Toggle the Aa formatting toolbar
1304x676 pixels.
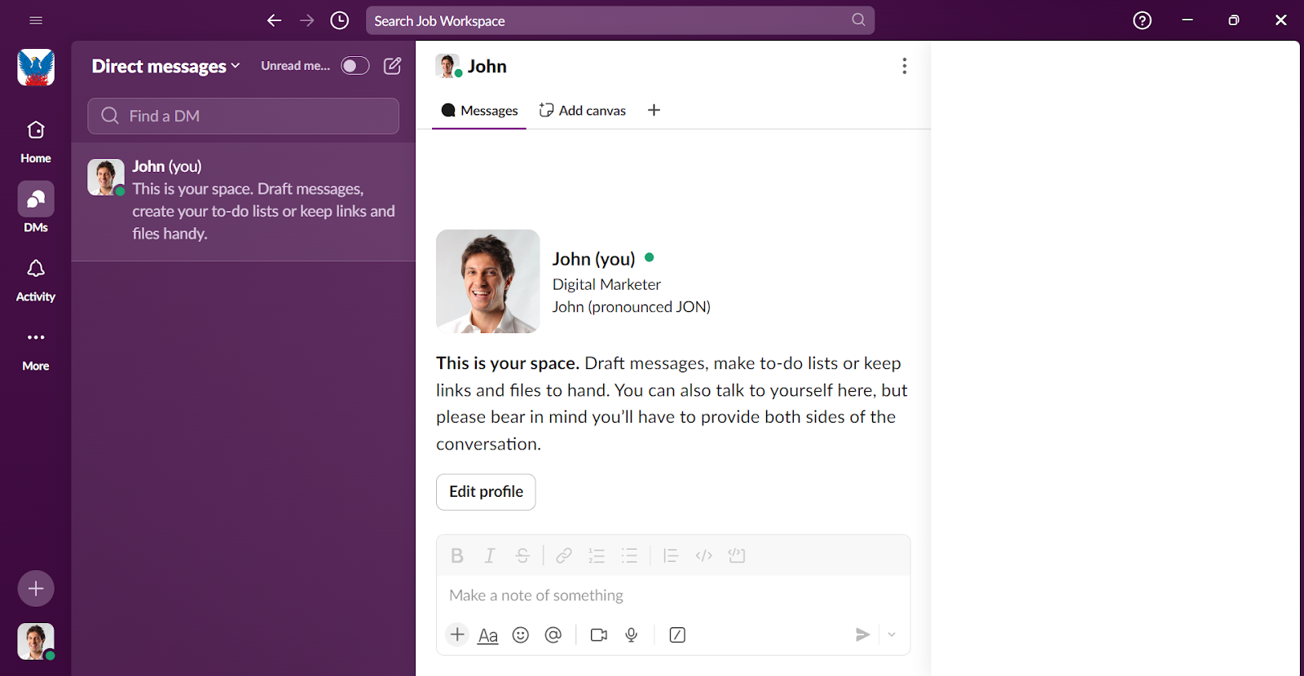pos(488,635)
